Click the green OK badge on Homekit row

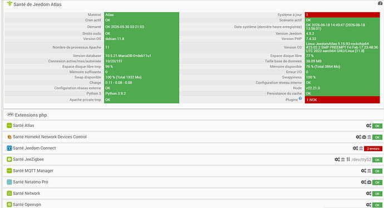[x=377, y=137]
